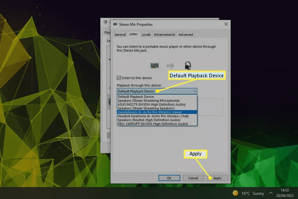Pick Speakers (Steam Streaming Microphone)
Image resolution: width=298 pixels, height=199 pixels.
point(157,101)
